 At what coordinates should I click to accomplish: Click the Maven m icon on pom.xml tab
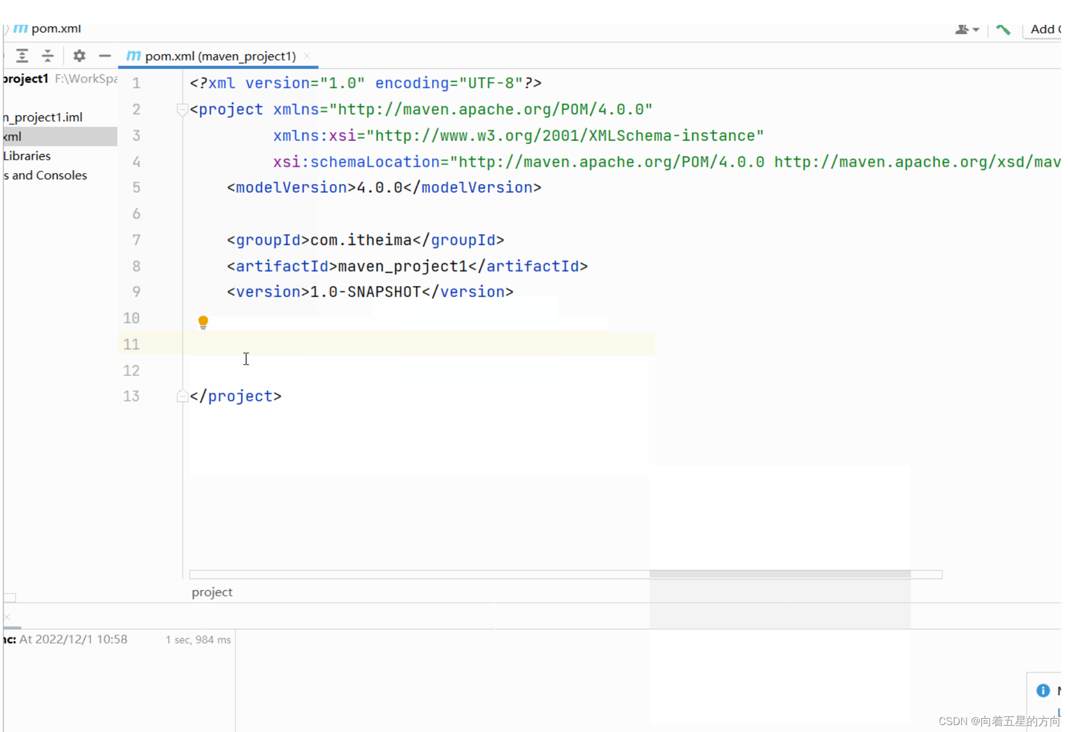[133, 56]
